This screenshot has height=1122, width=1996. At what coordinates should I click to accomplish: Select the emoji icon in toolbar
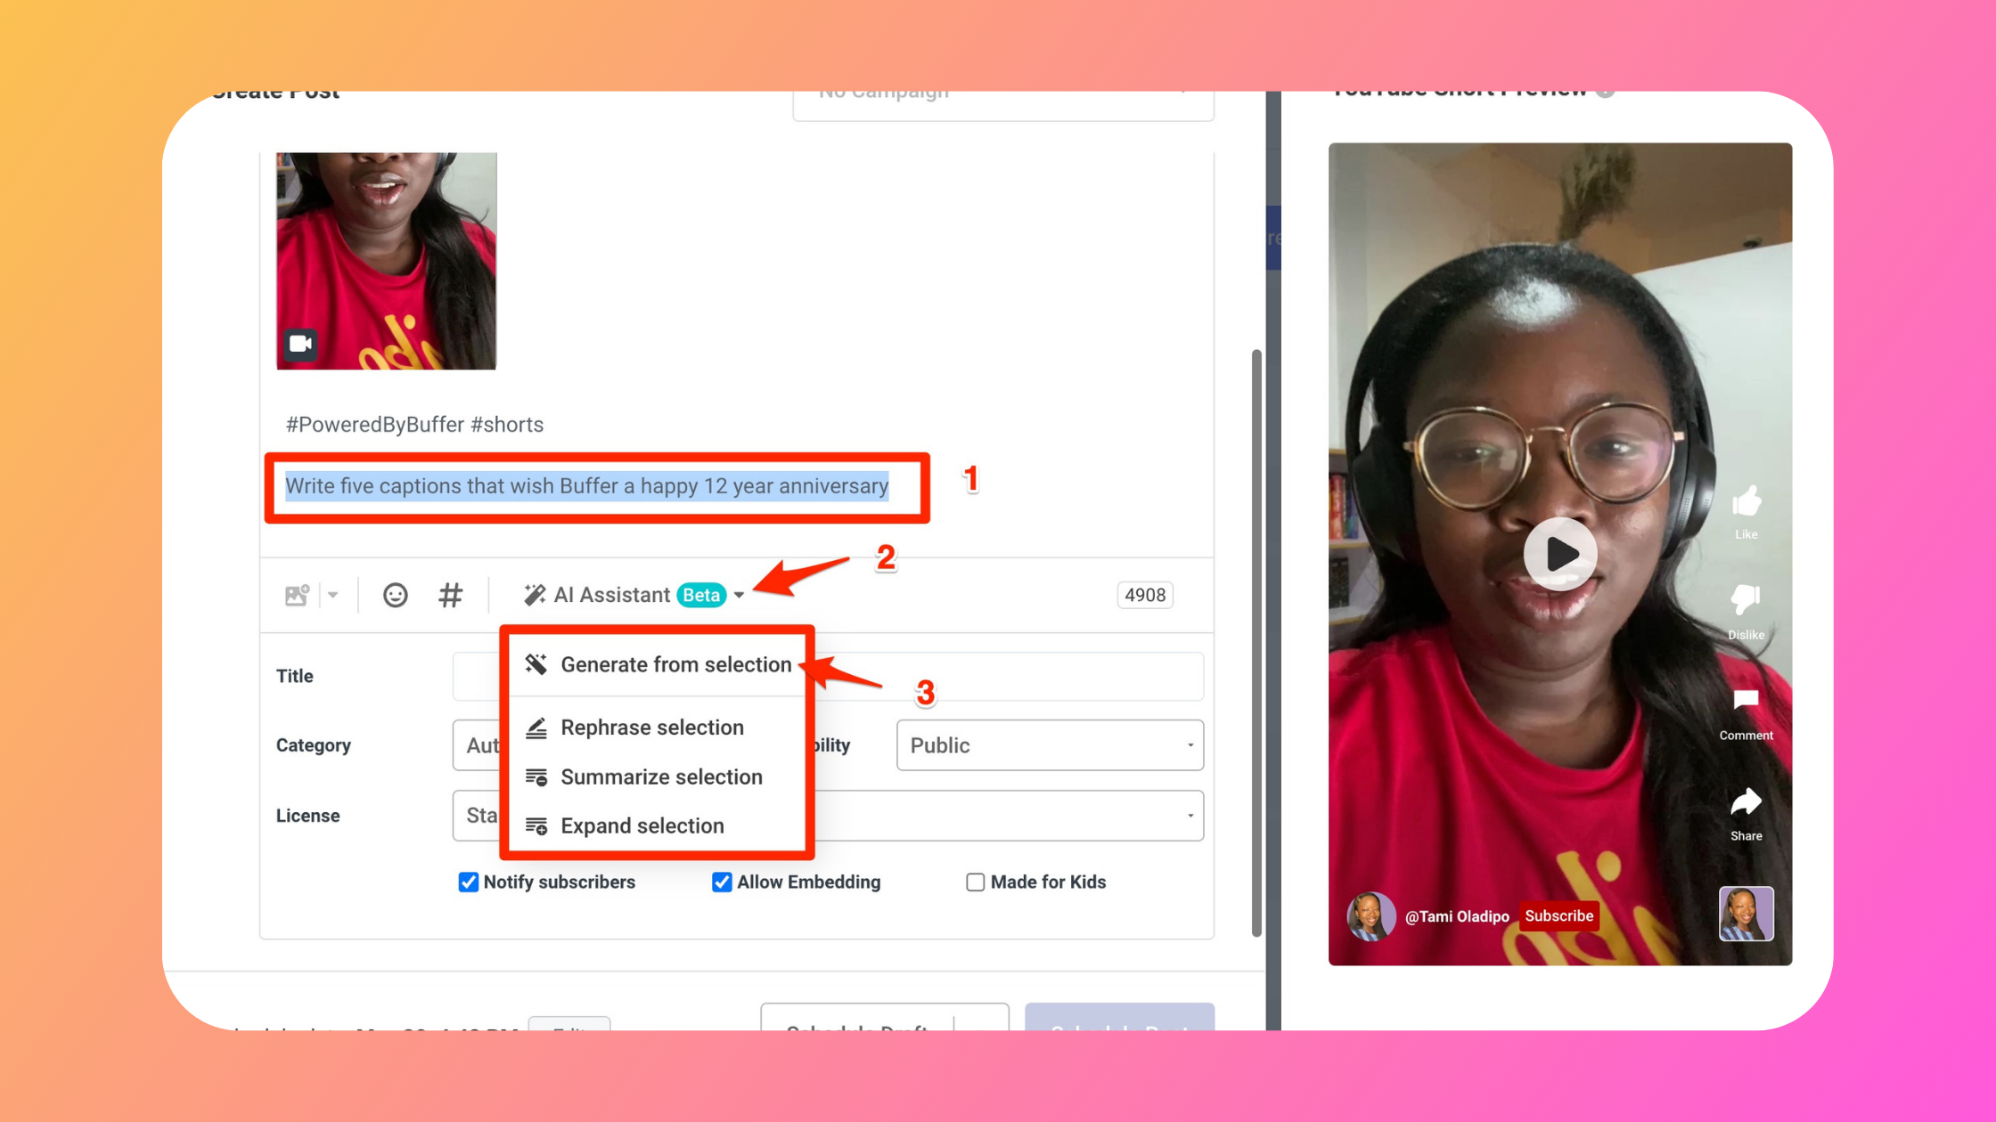tap(395, 593)
